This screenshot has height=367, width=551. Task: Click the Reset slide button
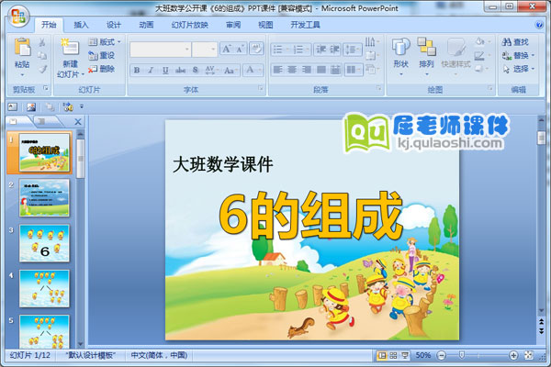(102, 55)
